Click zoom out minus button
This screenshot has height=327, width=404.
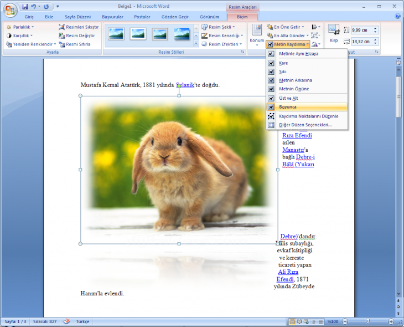[345, 321]
